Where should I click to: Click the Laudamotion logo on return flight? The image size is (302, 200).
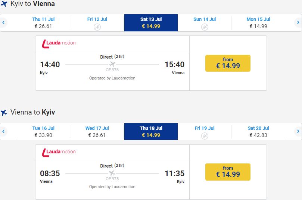[59, 153]
